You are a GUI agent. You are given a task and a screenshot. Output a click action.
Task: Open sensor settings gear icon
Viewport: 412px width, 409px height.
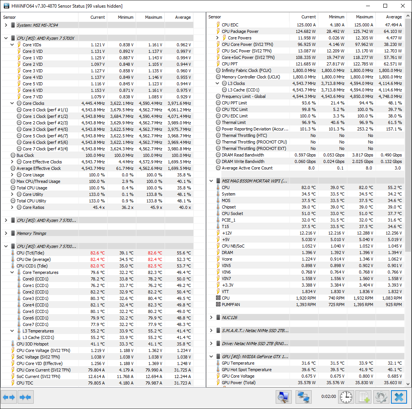[381, 397]
